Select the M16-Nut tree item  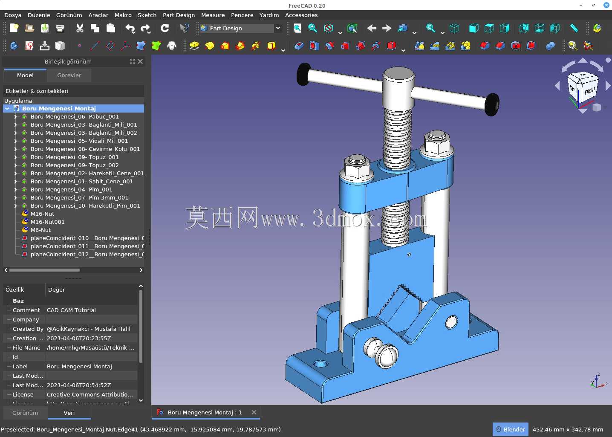pyautogui.click(x=42, y=214)
